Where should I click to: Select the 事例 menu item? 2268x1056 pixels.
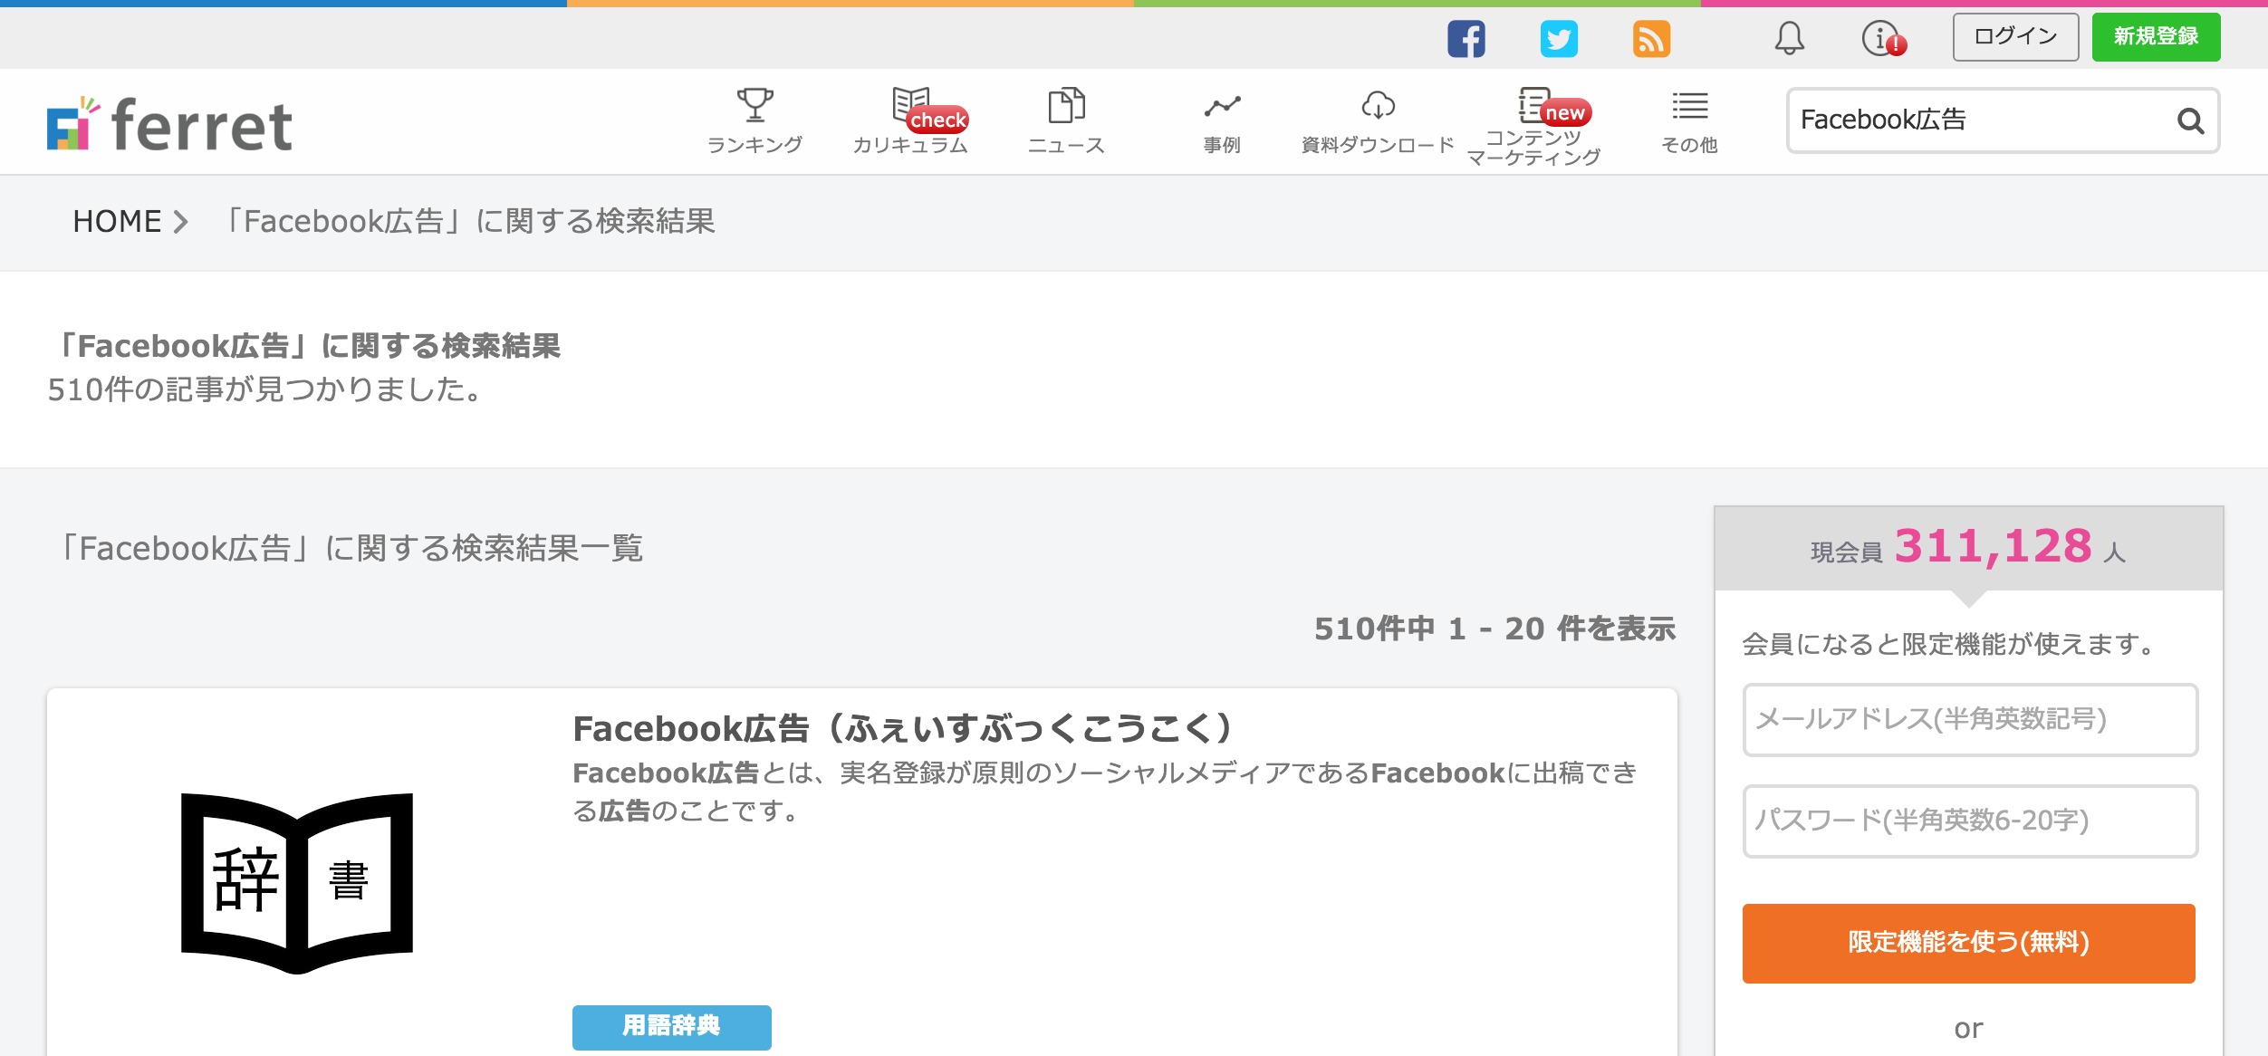pyautogui.click(x=1222, y=122)
